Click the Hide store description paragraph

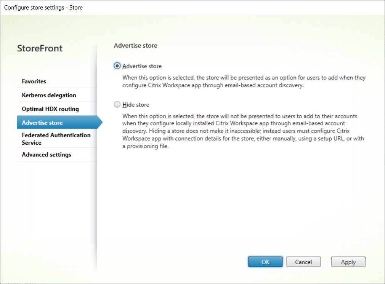pos(243,131)
